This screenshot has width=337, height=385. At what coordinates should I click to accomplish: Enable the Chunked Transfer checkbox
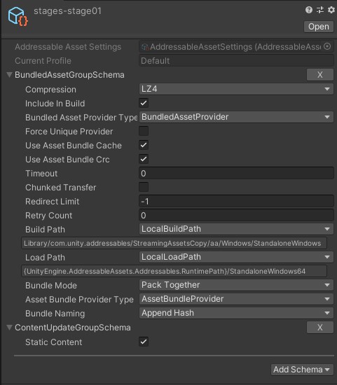pyautogui.click(x=144, y=187)
